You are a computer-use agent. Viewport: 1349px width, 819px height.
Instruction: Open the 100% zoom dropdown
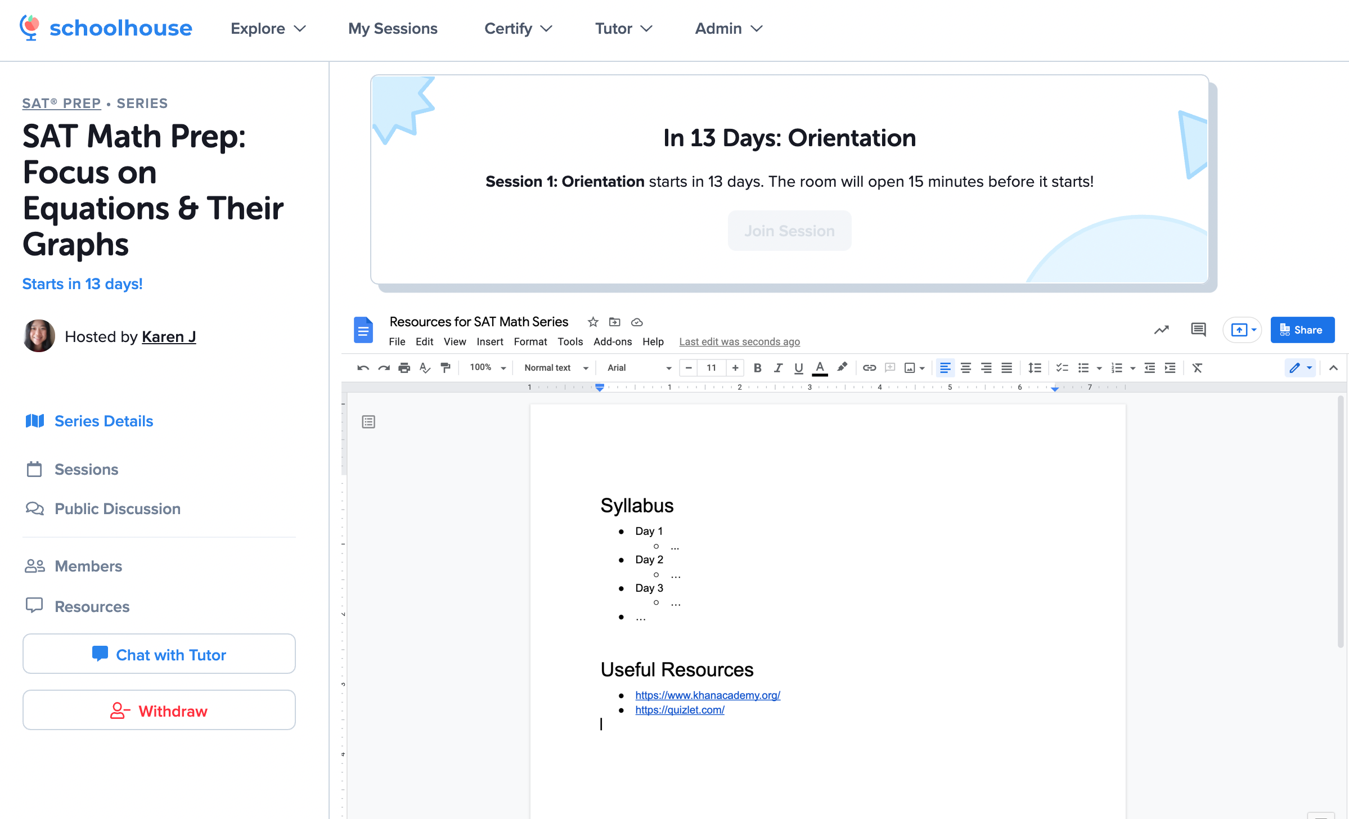coord(488,368)
